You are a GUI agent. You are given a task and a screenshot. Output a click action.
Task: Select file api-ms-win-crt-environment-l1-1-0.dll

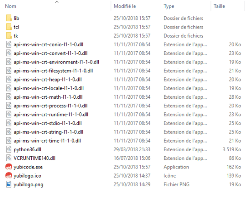[57, 62]
